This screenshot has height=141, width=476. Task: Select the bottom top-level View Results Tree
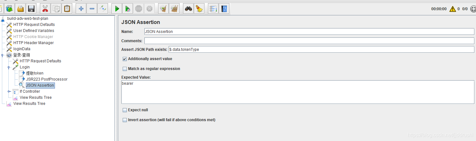tap(29, 104)
